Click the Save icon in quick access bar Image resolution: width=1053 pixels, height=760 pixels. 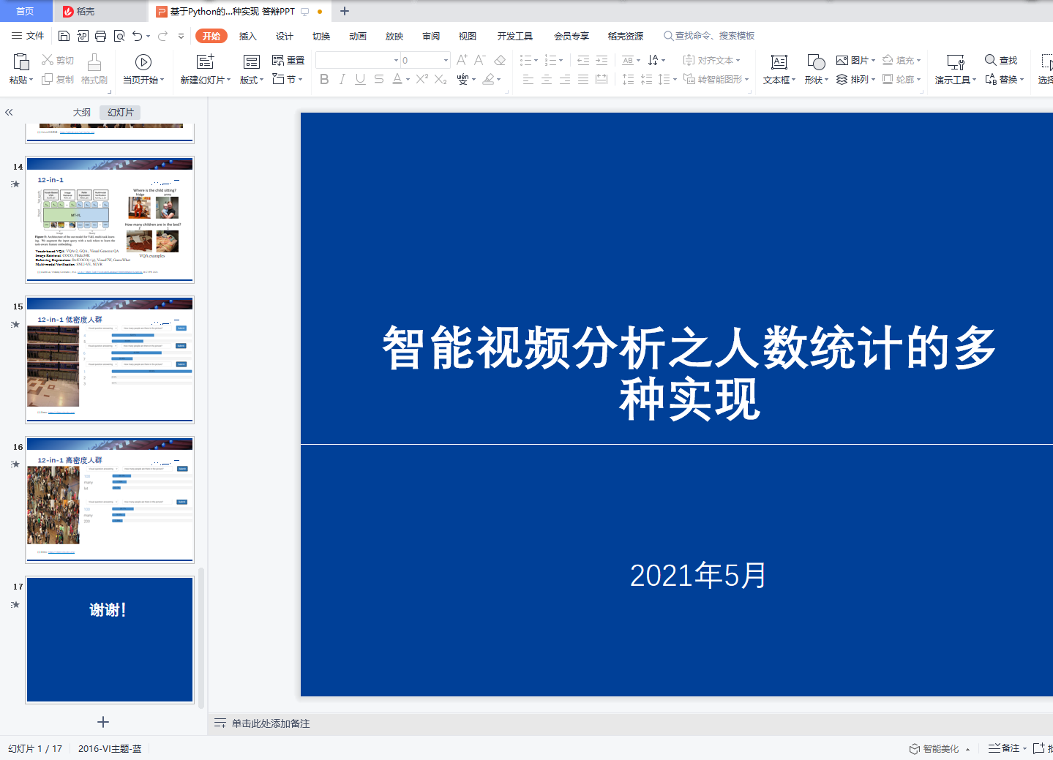(64, 36)
